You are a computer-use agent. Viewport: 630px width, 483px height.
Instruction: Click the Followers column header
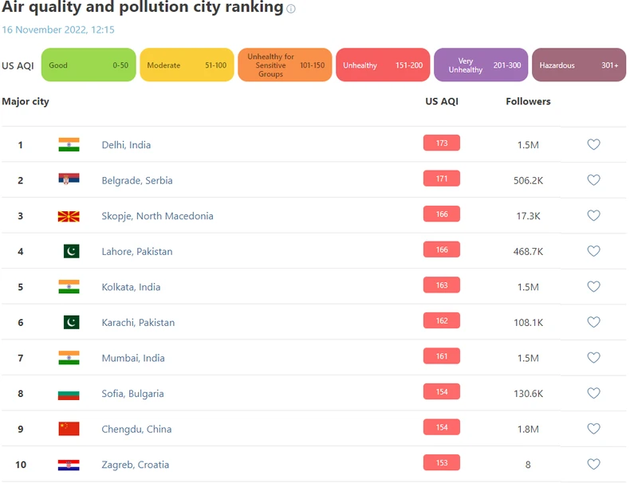(x=528, y=101)
